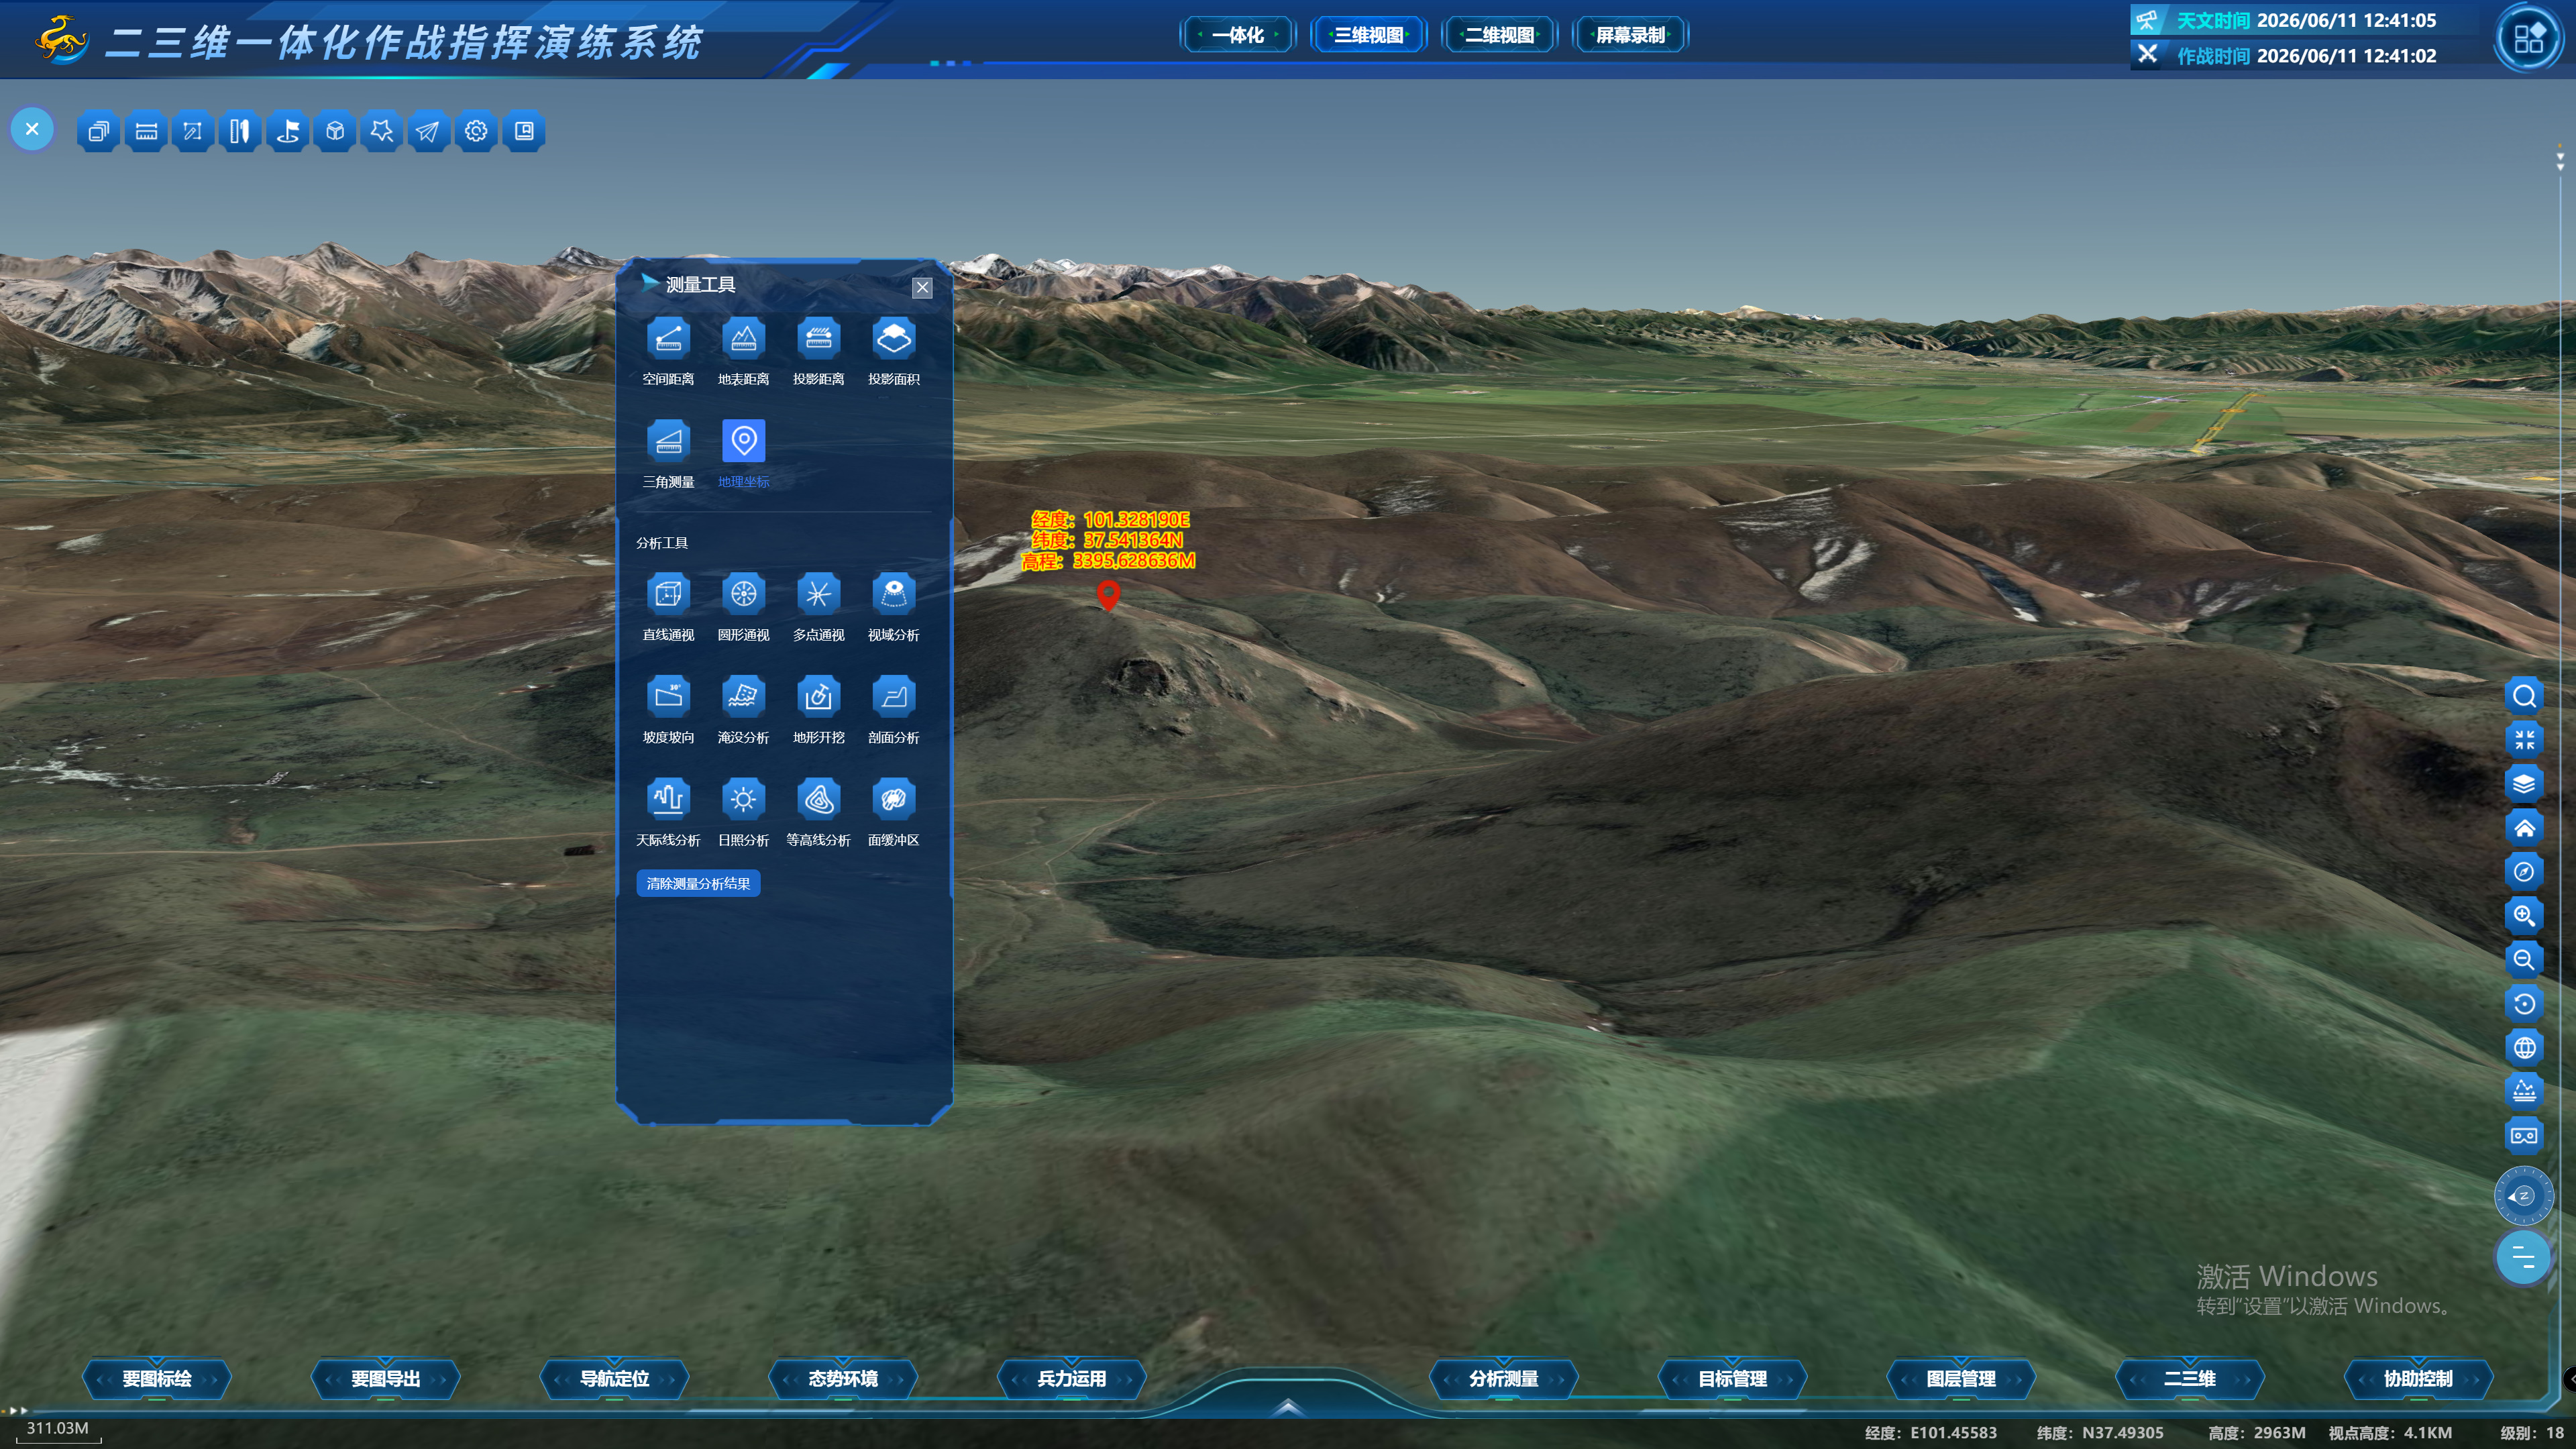
Task: Click the VR goggles icon
Action: pos(2524,1136)
